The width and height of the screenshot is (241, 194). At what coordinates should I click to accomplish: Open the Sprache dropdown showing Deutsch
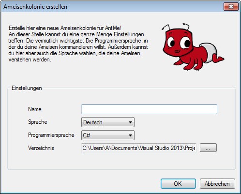tap(108, 122)
